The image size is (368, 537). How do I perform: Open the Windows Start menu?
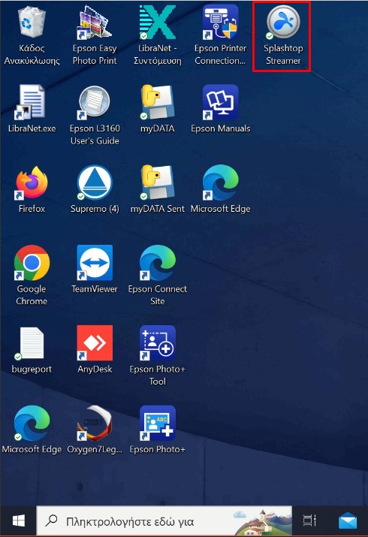(x=18, y=521)
